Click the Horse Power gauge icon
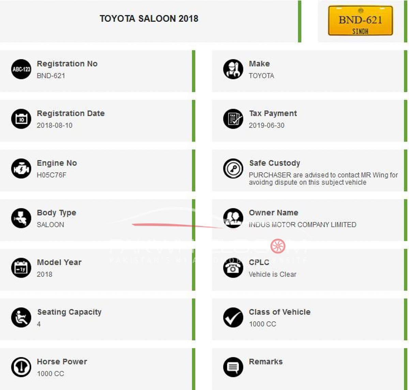 (21, 367)
